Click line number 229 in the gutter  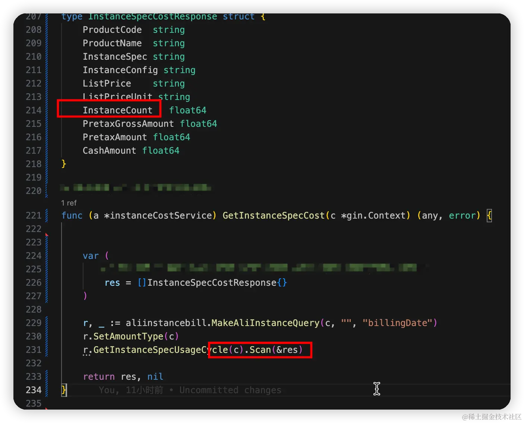click(34, 323)
